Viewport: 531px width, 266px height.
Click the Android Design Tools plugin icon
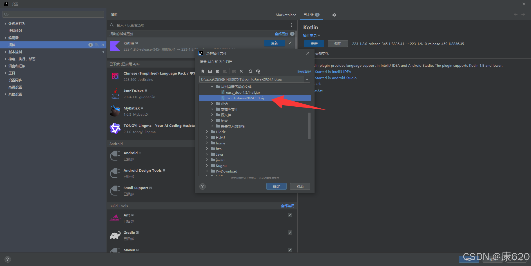pos(115,173)
